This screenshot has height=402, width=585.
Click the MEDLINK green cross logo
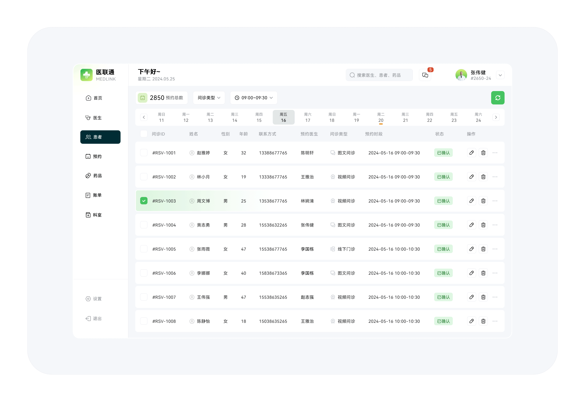[x=87, y=75]
